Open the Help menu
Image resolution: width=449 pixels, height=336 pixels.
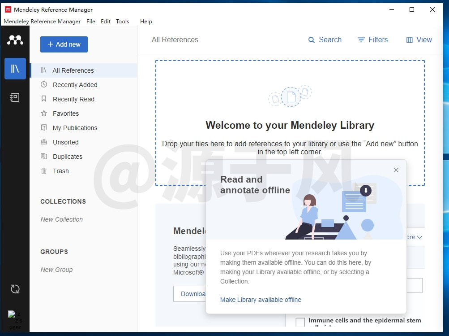(146, 22)
